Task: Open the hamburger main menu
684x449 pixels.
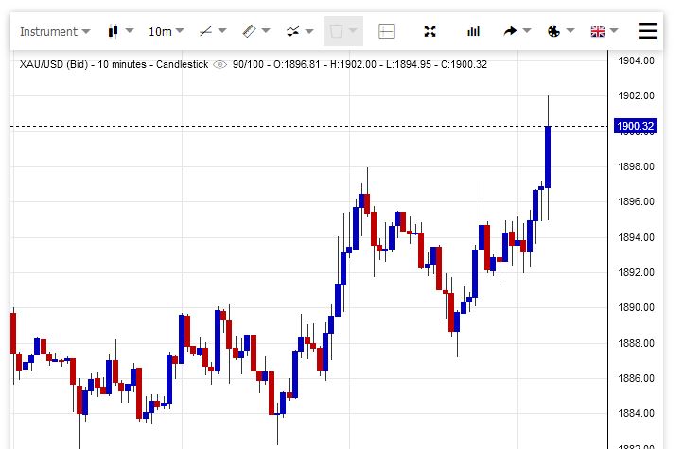Action: [x=647, y=31]
